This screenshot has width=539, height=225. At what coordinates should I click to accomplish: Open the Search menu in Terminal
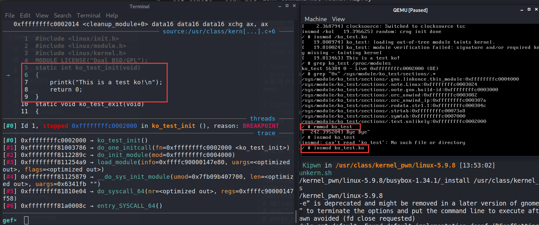(x=62, y=16)
